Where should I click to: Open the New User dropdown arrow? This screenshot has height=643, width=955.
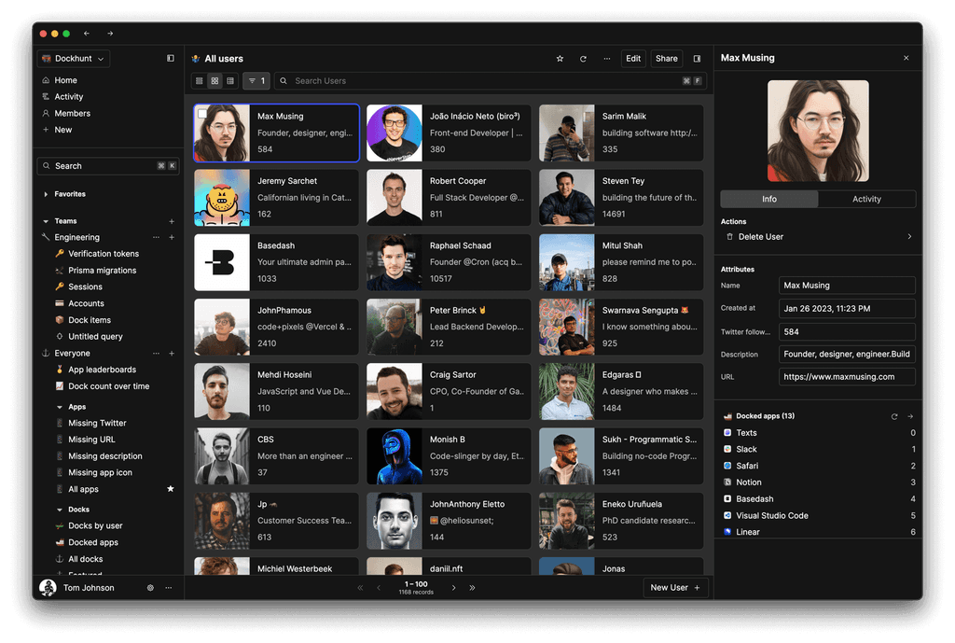(695, 587)
